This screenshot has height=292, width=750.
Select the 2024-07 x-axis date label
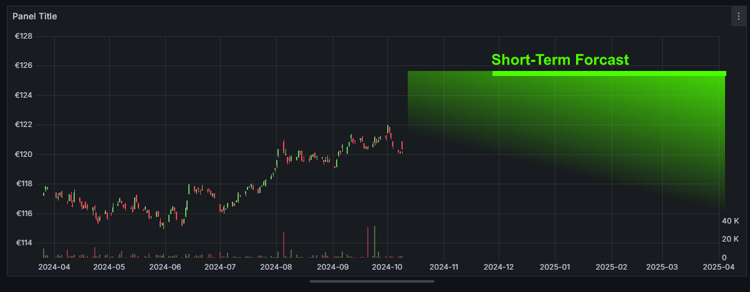(x=220, y=266)
